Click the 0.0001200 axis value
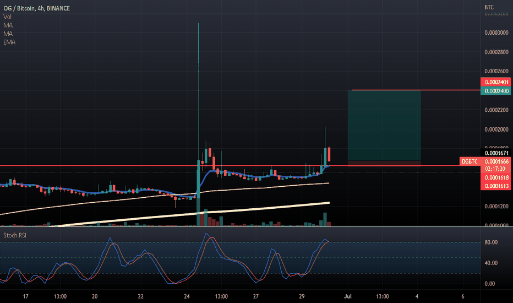The width and height of the screenshot is (513, 303). pos(496,207)
